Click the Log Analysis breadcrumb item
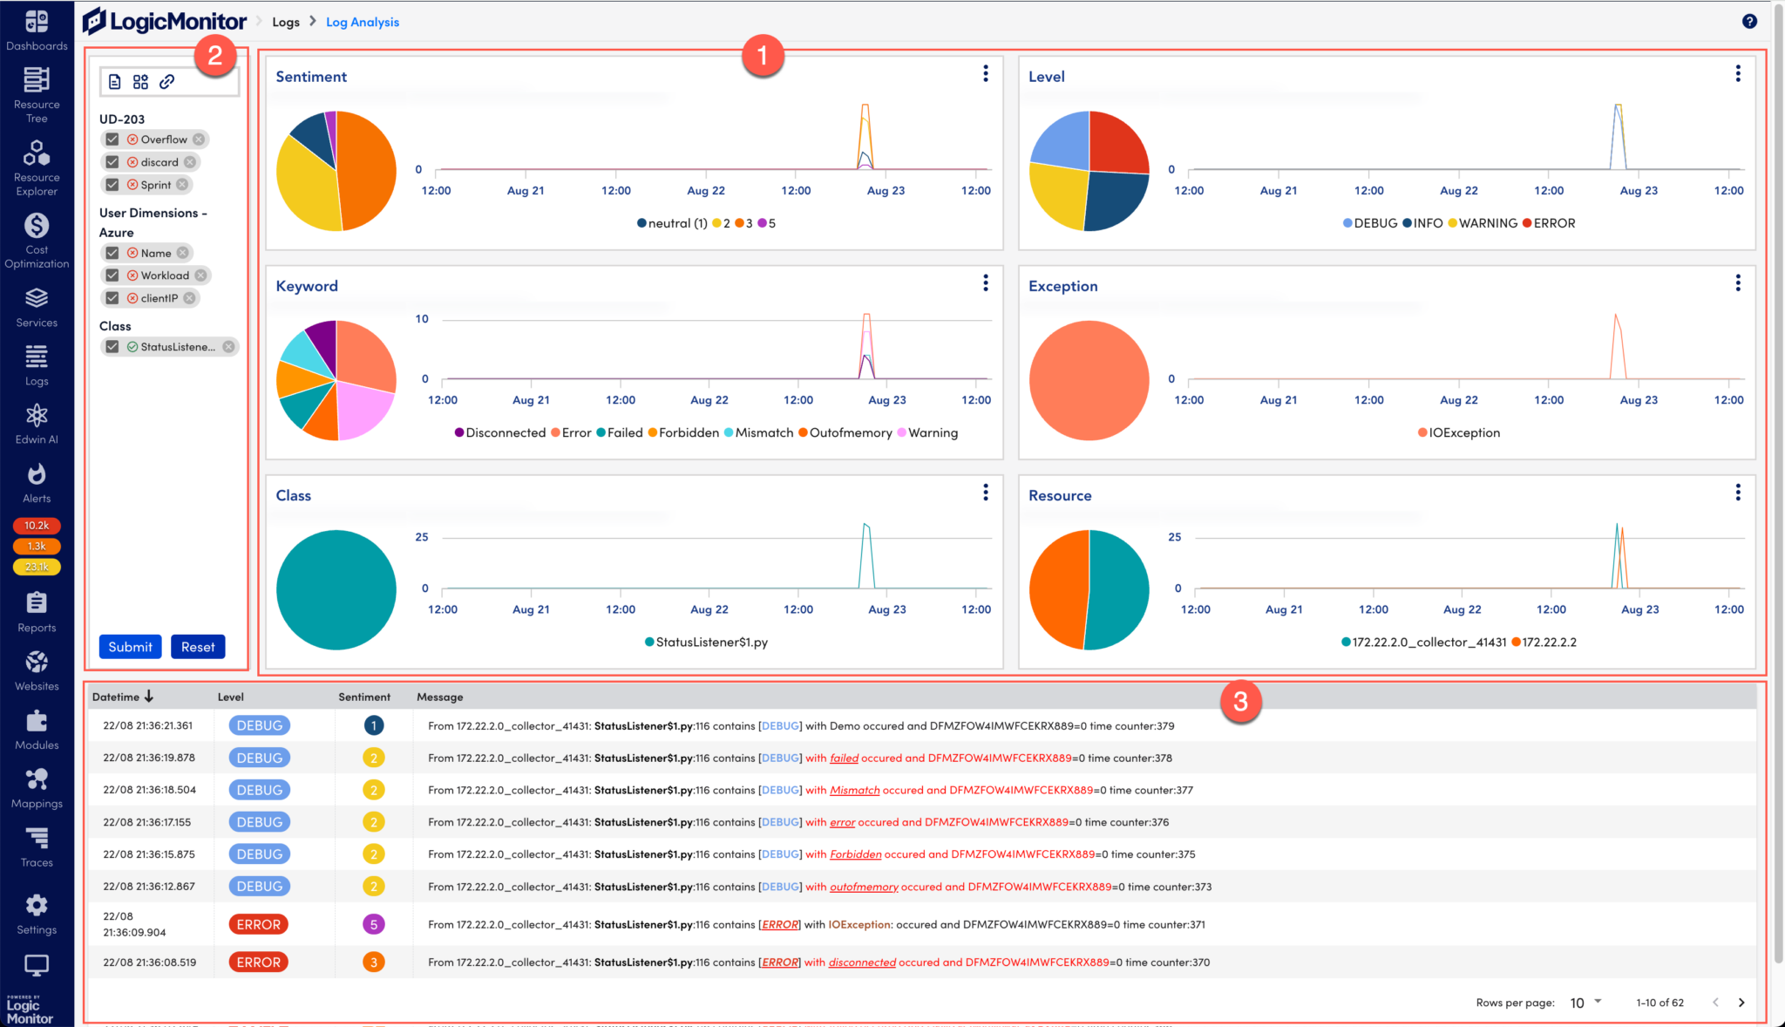This screenshot has height=1027, width=1785. [362, 21]
